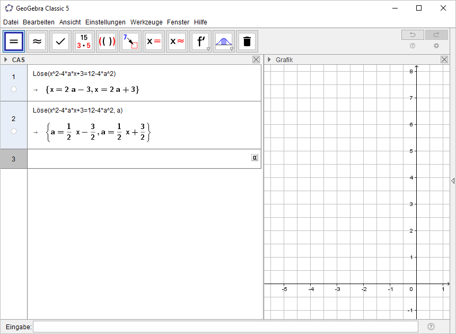Select the Keep Input checkmark tool
The image size is (456, 334).
60,41
